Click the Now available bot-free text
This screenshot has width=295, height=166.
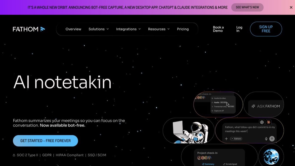tap(63, 125)
